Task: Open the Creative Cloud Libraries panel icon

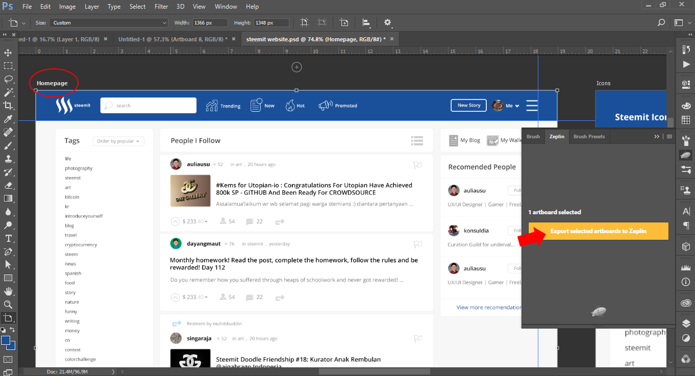Action: (x=686, y=304)
